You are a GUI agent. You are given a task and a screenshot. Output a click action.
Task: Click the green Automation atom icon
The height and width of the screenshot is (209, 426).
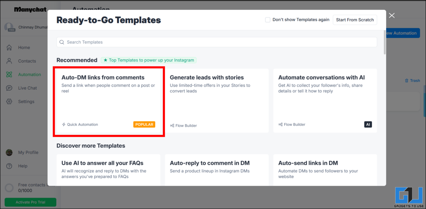(9, 74)
